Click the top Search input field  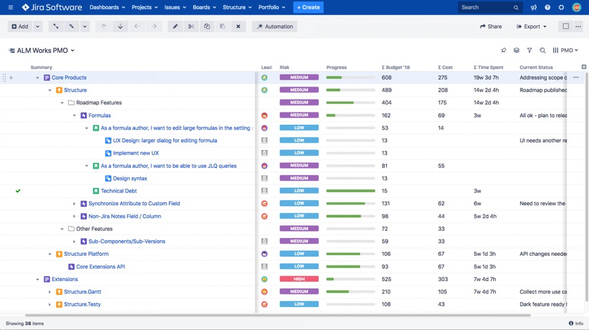tap(490, 7)
